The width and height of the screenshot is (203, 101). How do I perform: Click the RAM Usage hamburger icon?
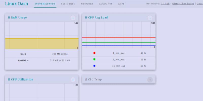tap(9, 18)
